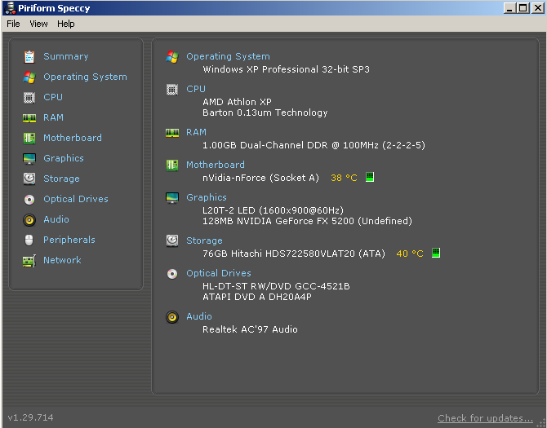Click the 38 °C motherboard temperature value
547x428 pixels.
click(344, 178)
